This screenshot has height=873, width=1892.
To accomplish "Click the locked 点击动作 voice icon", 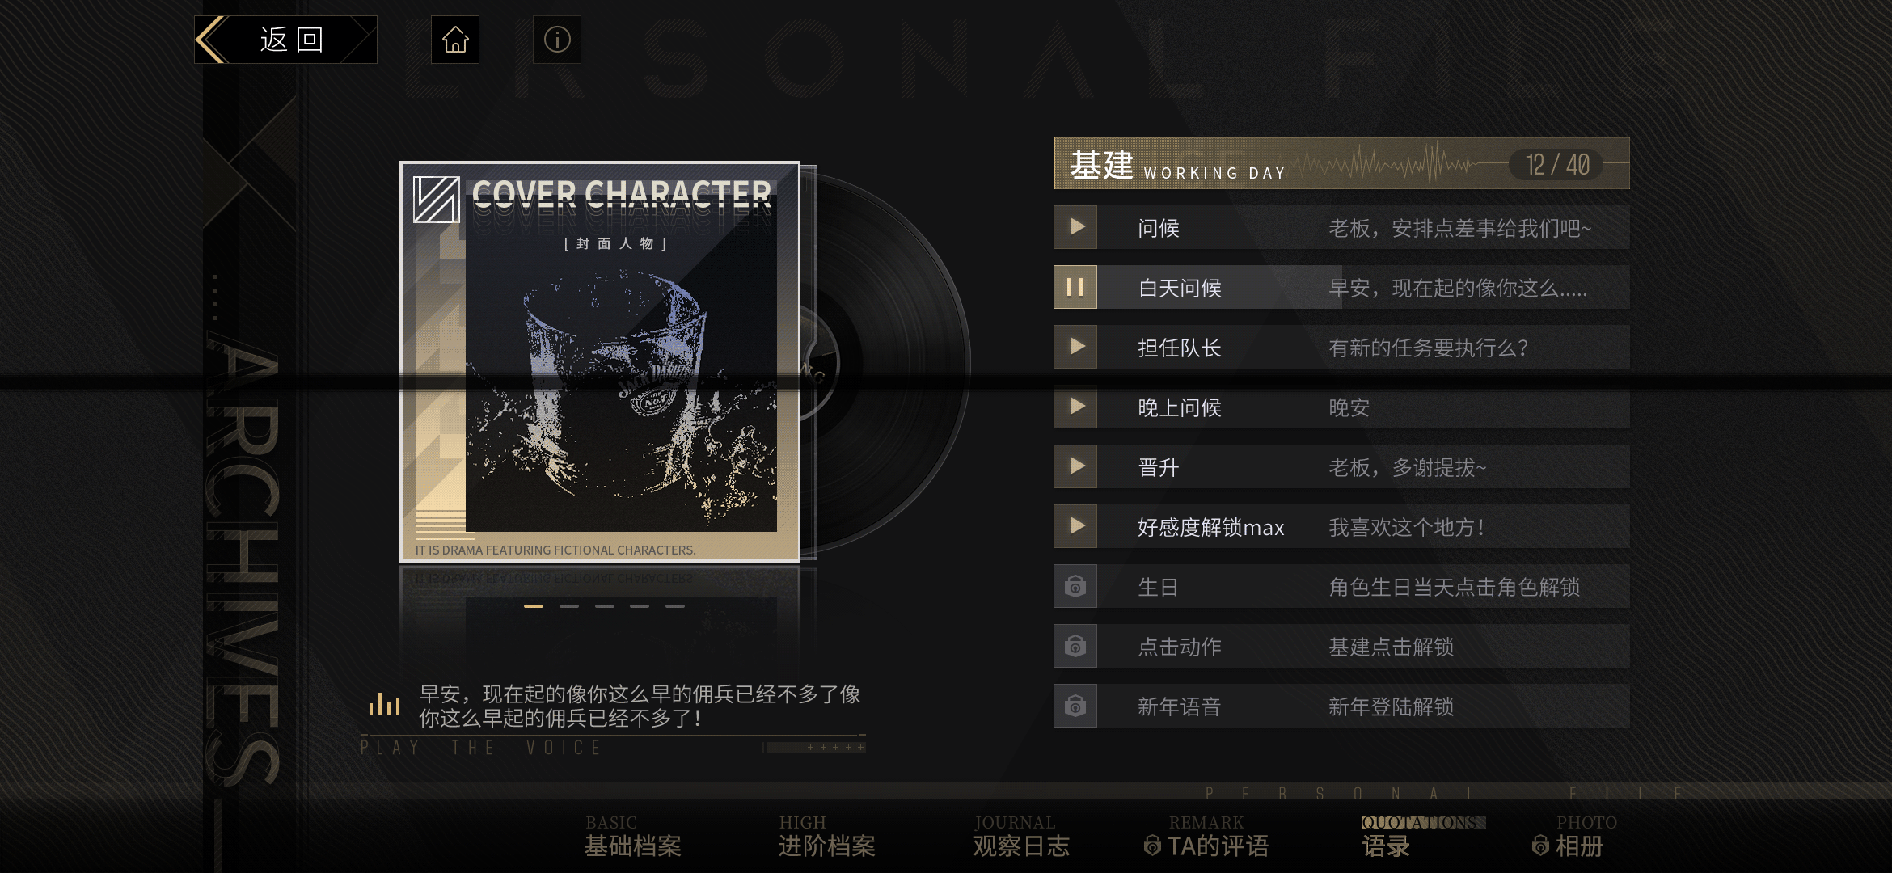I will click(x=1075, y=646).
